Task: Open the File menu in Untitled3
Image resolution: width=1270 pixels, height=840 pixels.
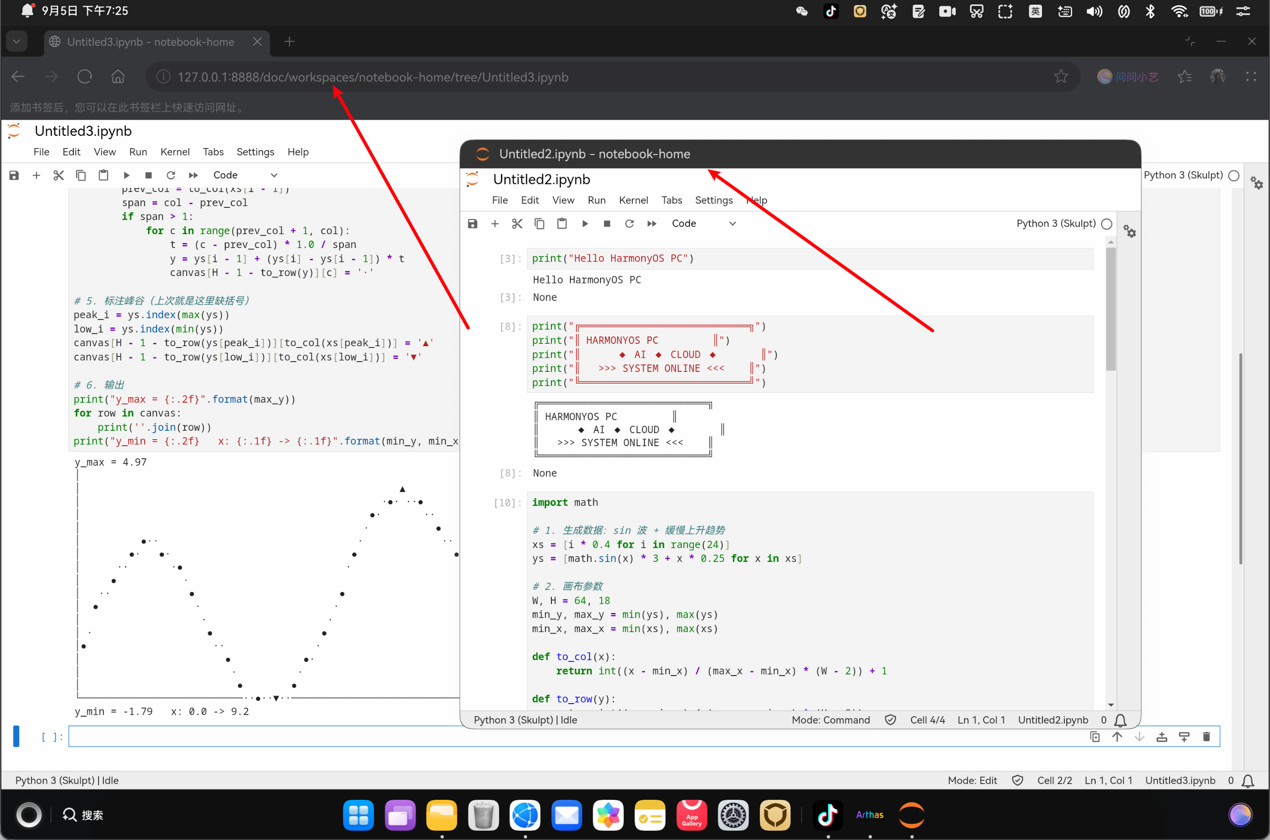Action: 41,152
